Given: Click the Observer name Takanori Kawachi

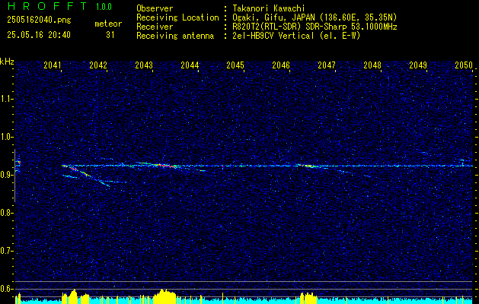Looking at the screenshot, I should [269, 8].
